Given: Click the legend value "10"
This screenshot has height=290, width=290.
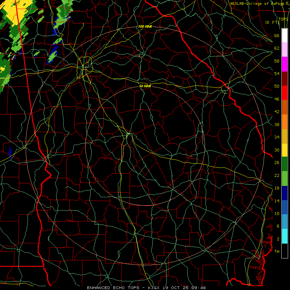Looking at the screenshot, I should click(277, 213).
